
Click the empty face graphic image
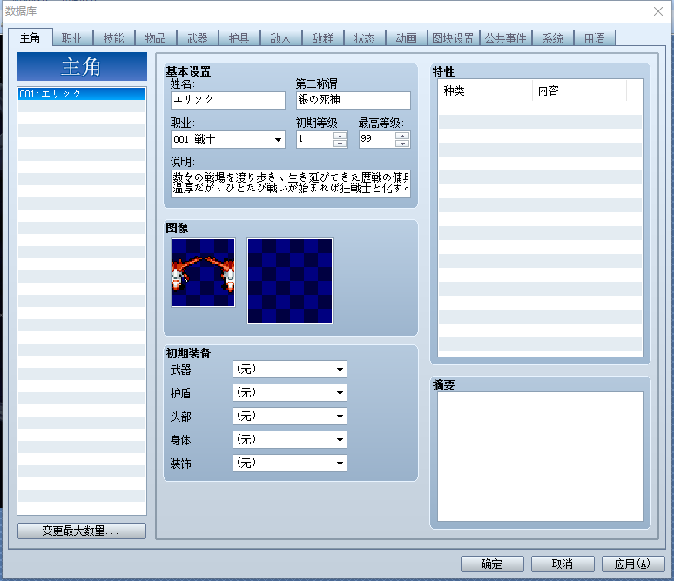tap(290, 281)
